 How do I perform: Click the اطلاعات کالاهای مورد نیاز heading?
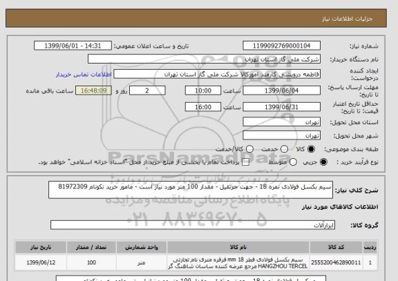[340, 207]
